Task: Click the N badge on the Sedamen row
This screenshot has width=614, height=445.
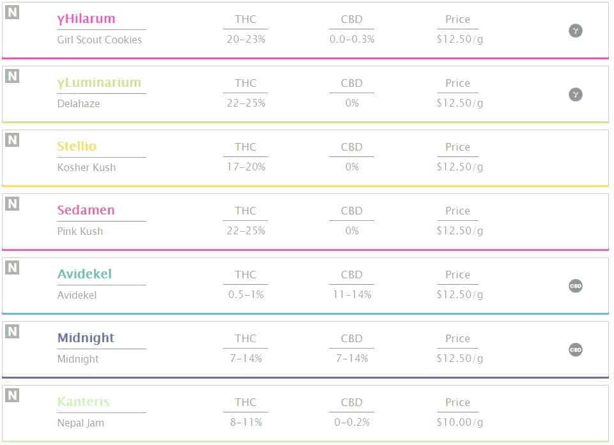Action: click(12, 204)
